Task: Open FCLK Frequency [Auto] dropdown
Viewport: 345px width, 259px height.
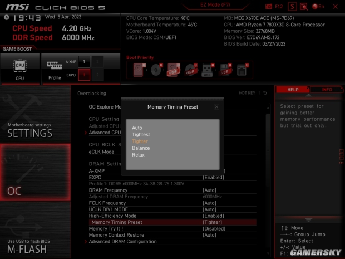Action: coord(209,203)
